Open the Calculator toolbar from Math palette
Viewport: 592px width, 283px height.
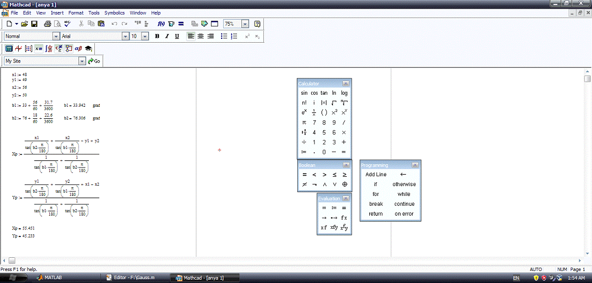9,49
